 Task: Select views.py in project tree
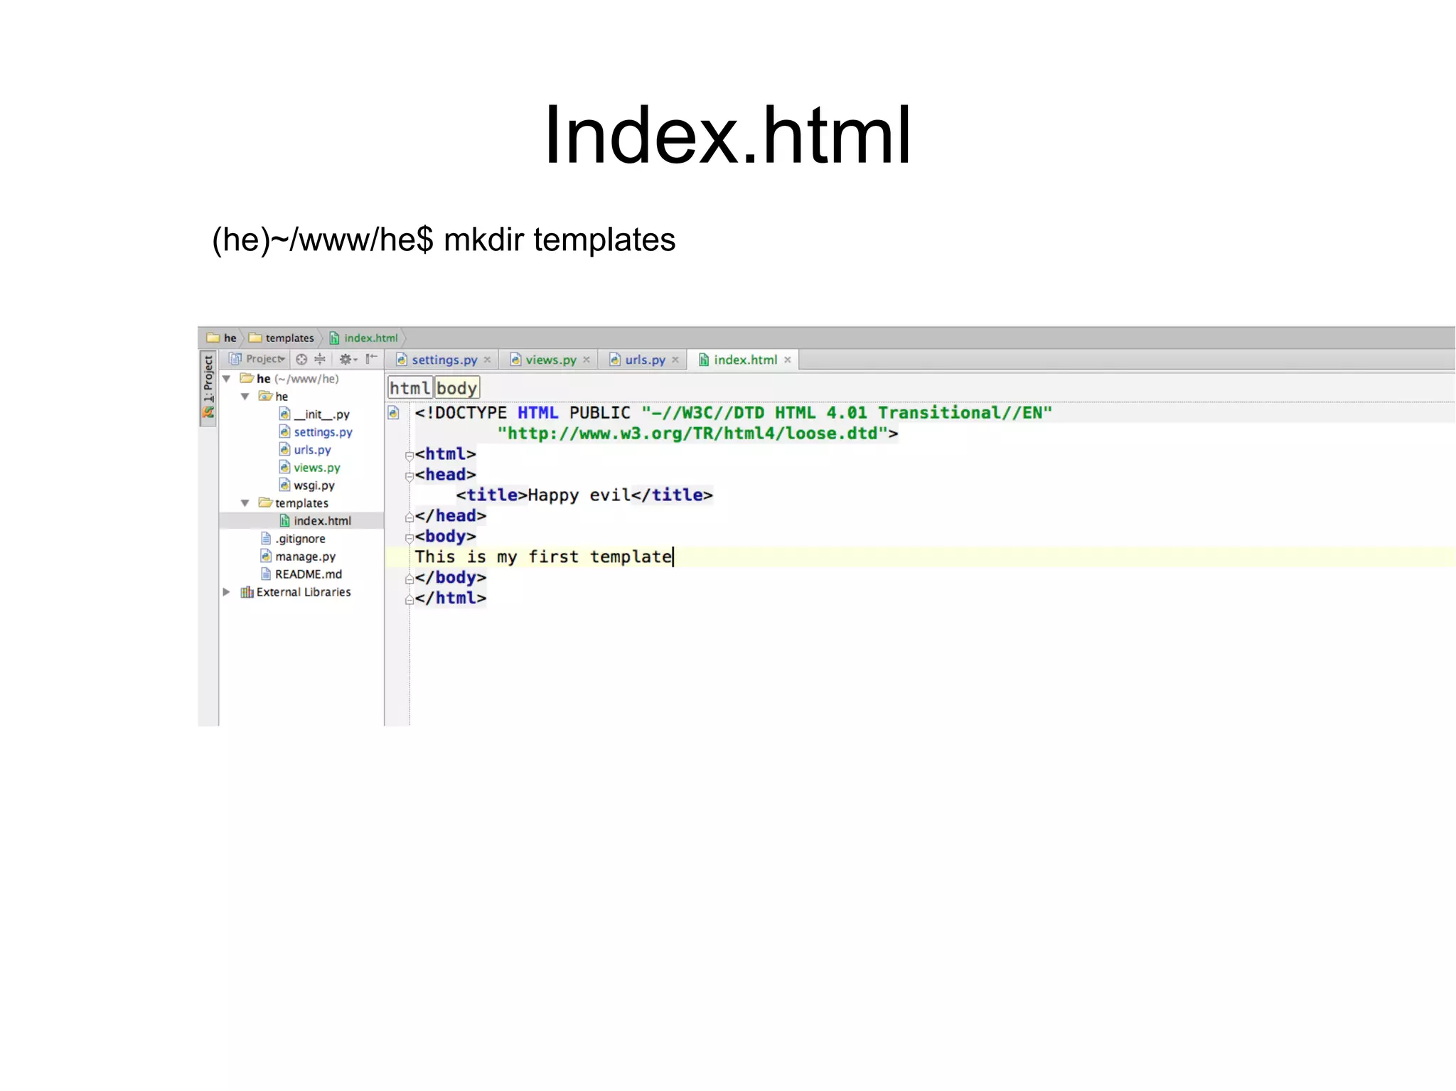tap(310, 468)
